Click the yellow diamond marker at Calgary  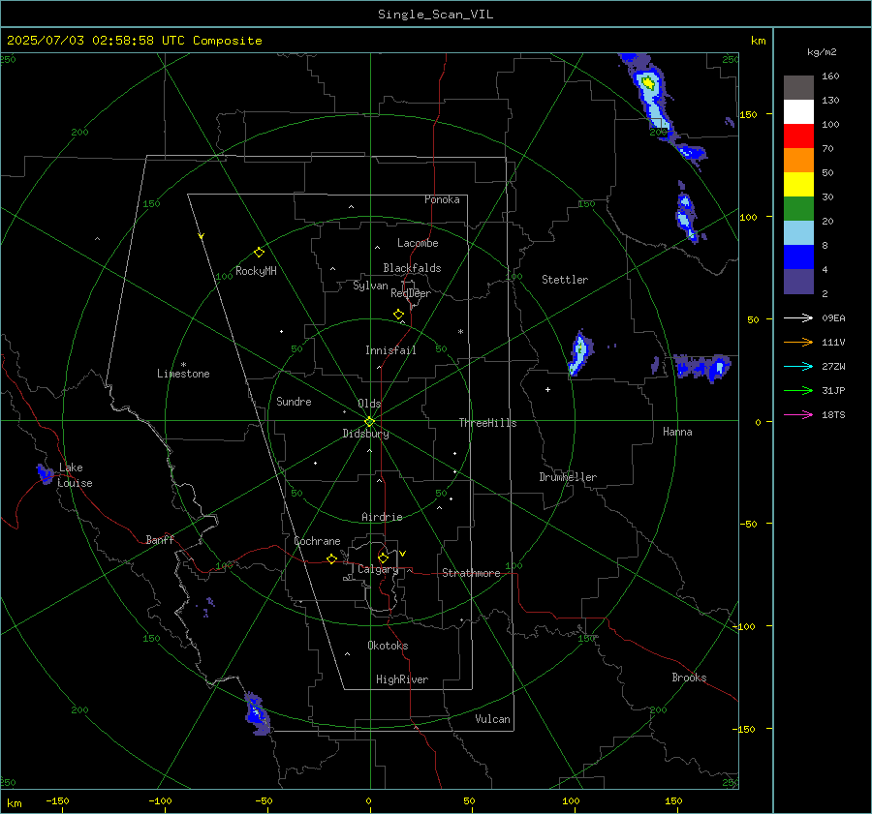click(383, 558)
